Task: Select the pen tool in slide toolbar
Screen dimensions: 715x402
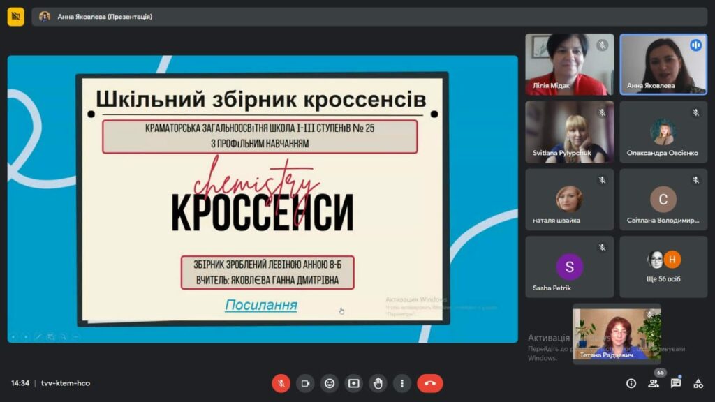Action: (x=38, y=336)
